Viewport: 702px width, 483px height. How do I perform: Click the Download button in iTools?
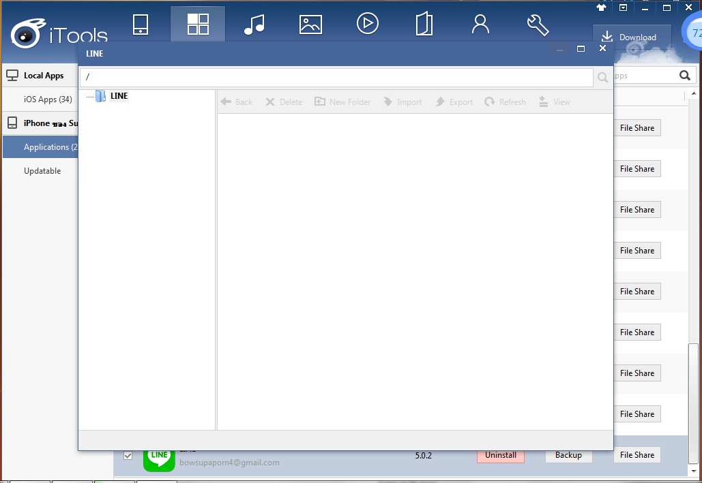point(632,37)
